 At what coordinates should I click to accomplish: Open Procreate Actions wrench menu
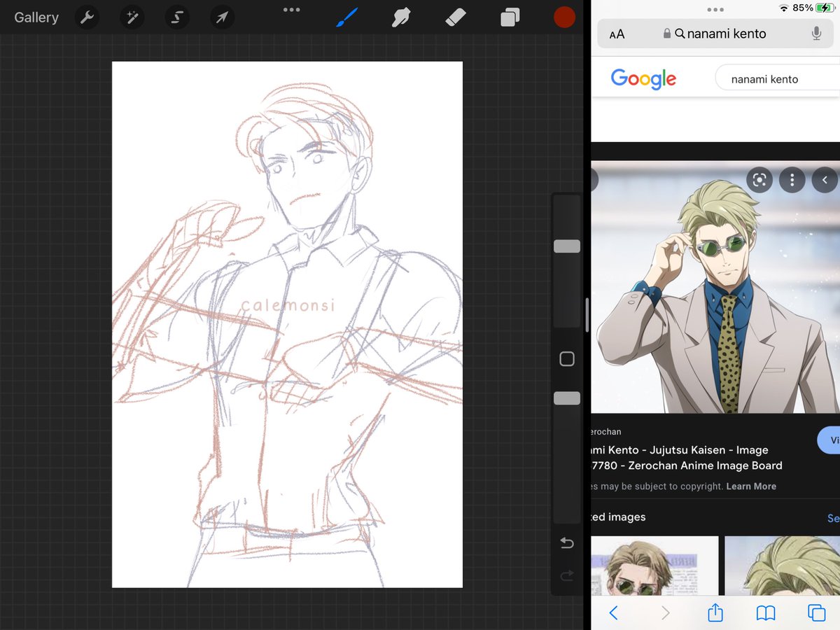point(87,17)
